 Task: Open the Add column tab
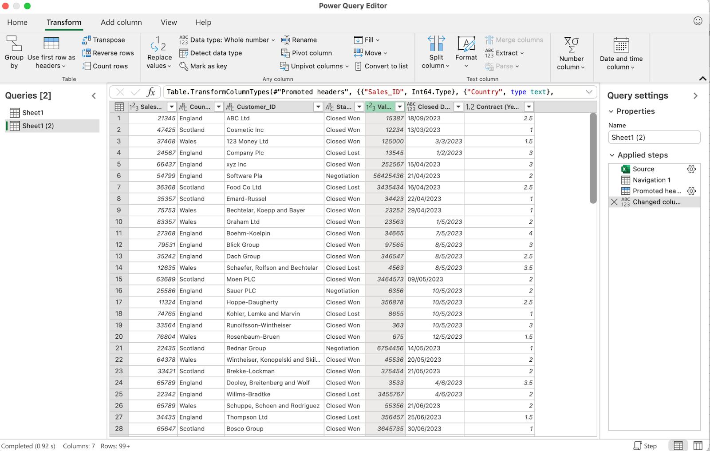pyautogui.click(x=121, y=22)
